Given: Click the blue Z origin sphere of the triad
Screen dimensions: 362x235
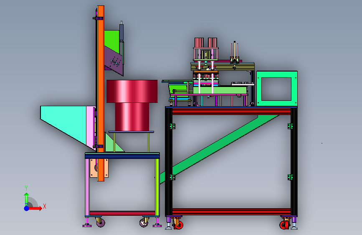Looking at the screenshot, I should (x=26, y=208).
